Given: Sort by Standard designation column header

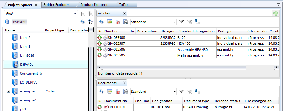Looking at the screenshot, I should tap(196, 31).
